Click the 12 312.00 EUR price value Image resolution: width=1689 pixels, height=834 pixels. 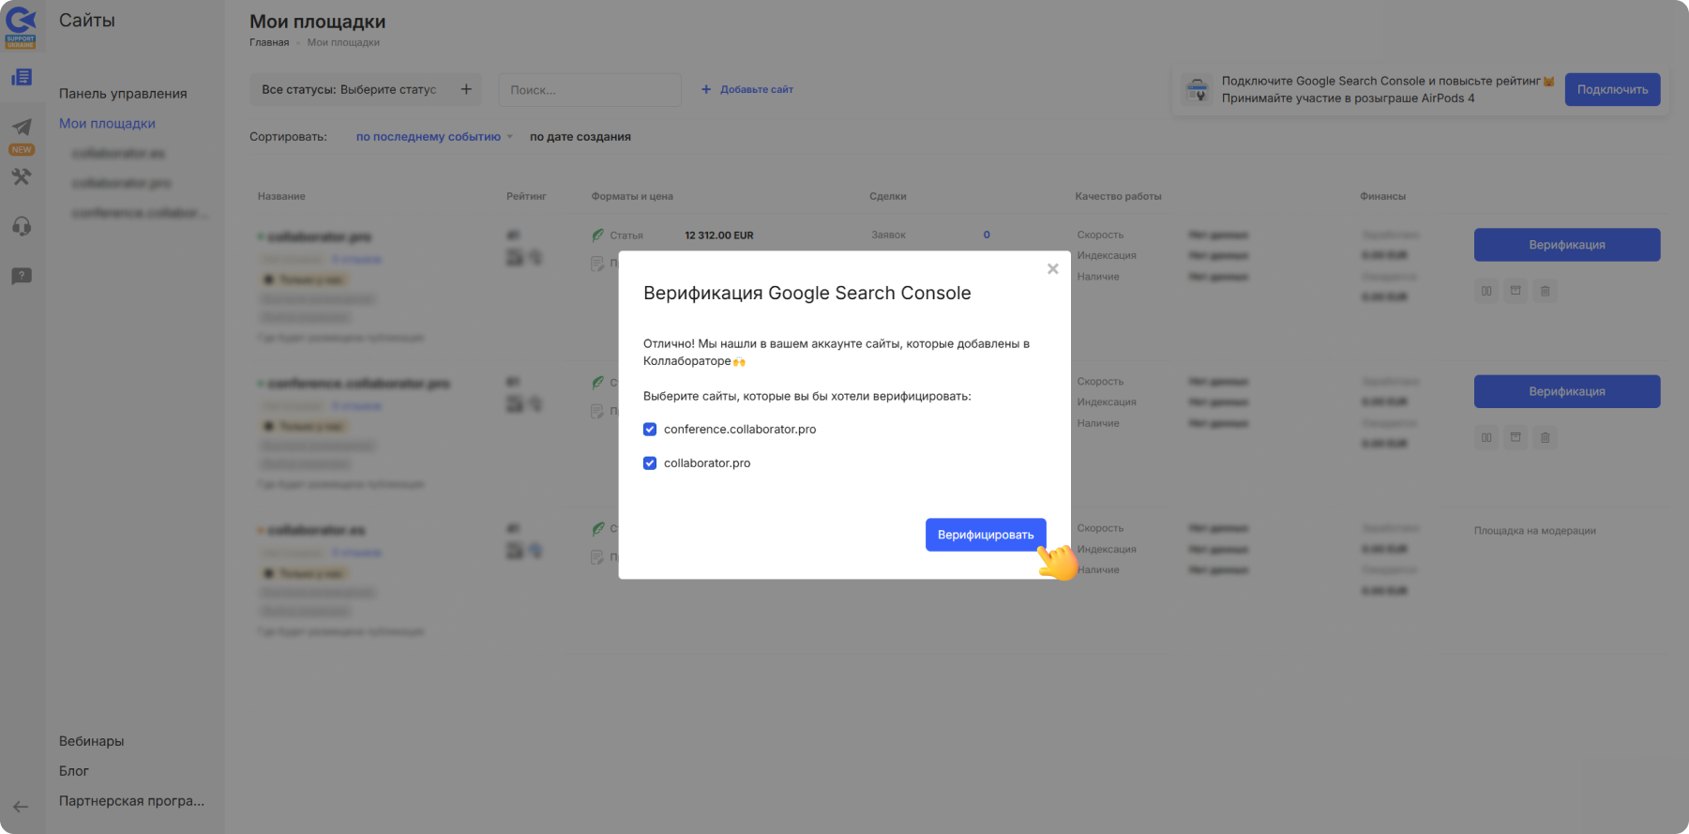(719, 235)
